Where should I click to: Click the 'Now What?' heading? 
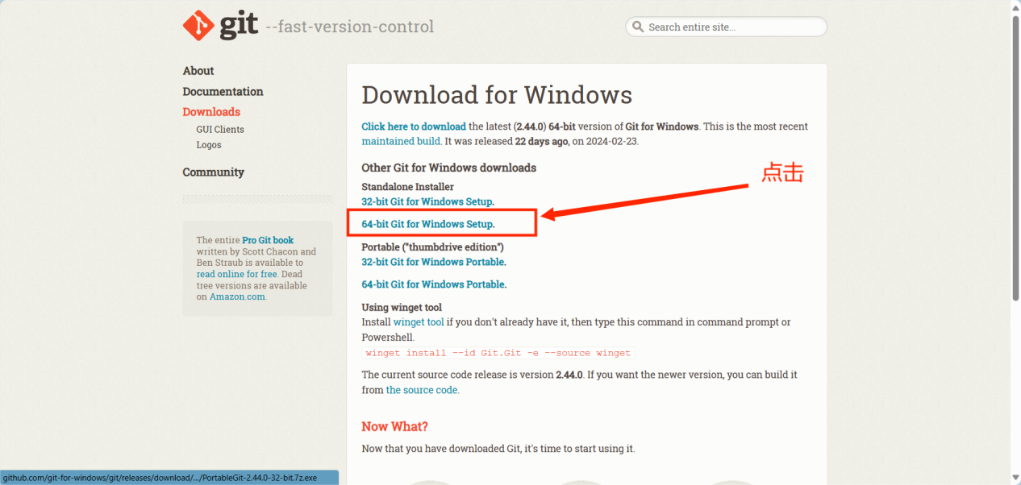(394, 426)
